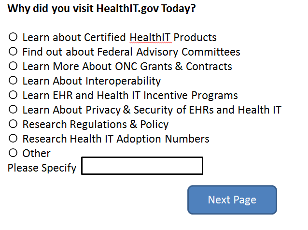
Task: Tick the ONC Grants & Contracts radio button
Action: pos(13,66)
